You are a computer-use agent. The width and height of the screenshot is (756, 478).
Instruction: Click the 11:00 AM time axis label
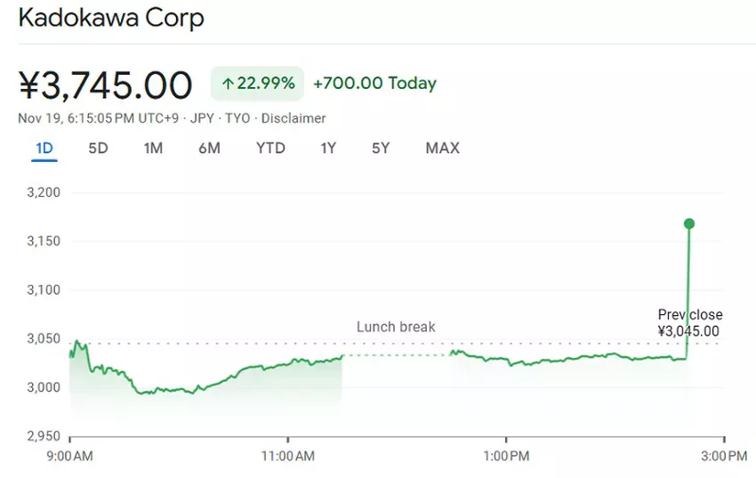point(288,455)
